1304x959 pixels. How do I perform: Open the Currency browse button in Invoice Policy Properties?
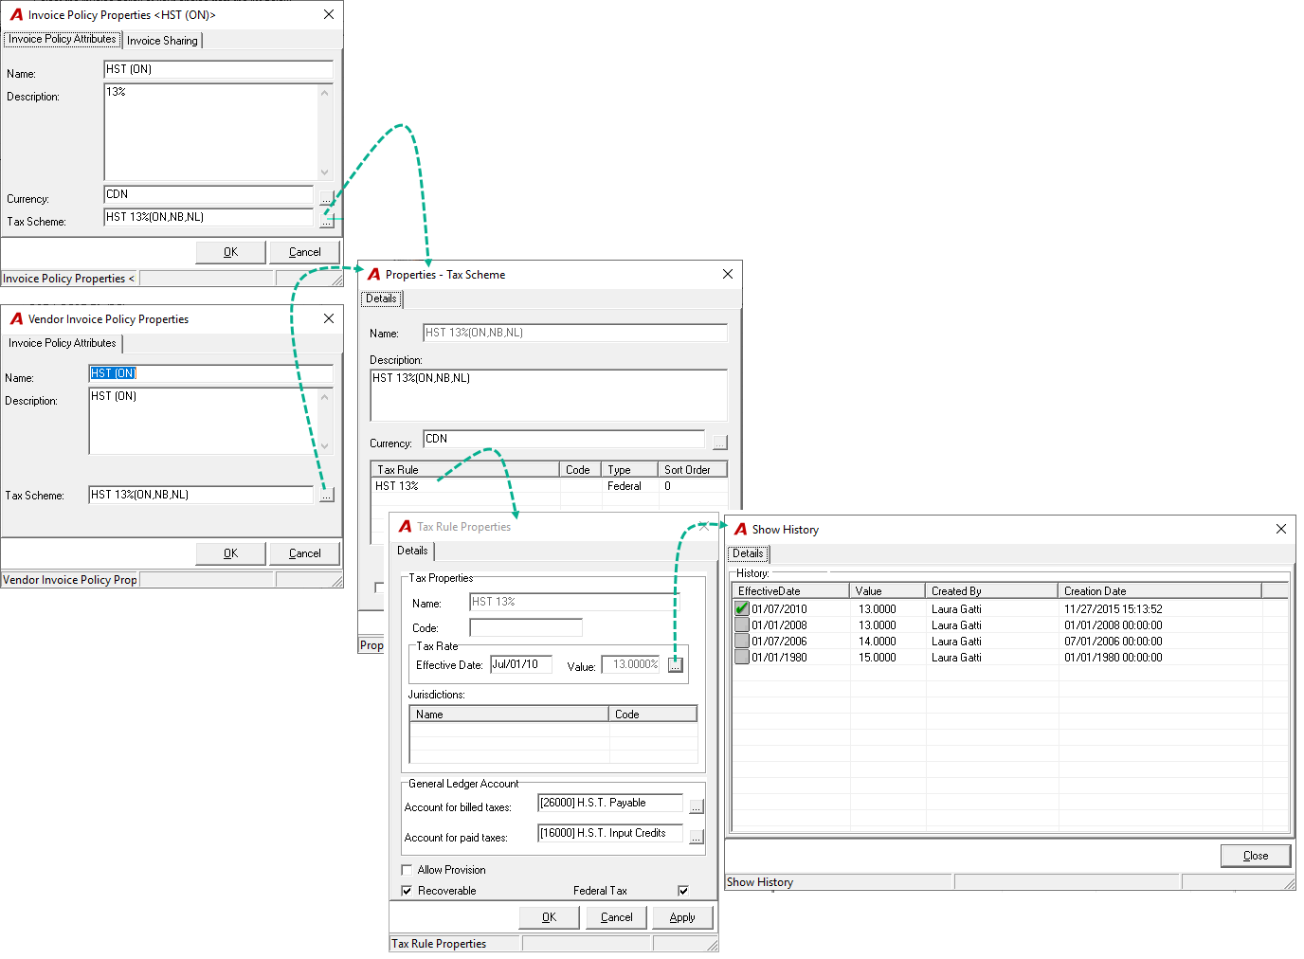pyautogui.click(x=326, y=198)
